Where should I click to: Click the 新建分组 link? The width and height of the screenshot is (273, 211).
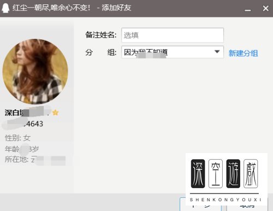click(x=243, y=53)
